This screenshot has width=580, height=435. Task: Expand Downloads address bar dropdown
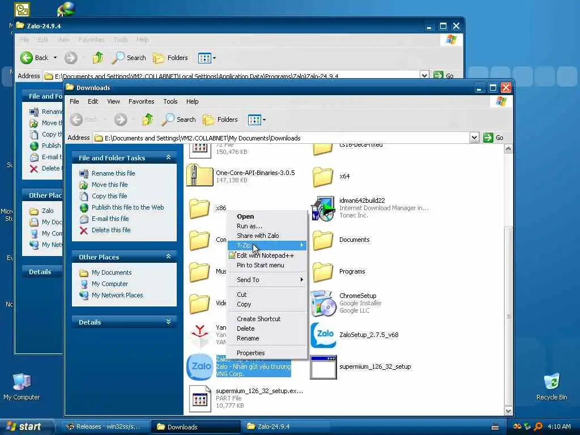click(474, 138)
